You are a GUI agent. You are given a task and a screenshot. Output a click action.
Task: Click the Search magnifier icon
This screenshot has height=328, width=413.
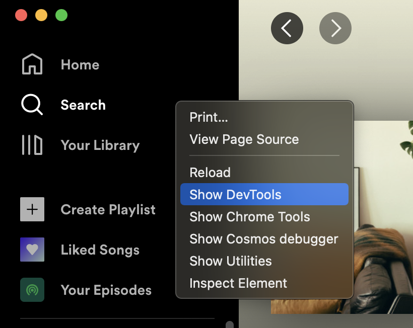point(32,105)
